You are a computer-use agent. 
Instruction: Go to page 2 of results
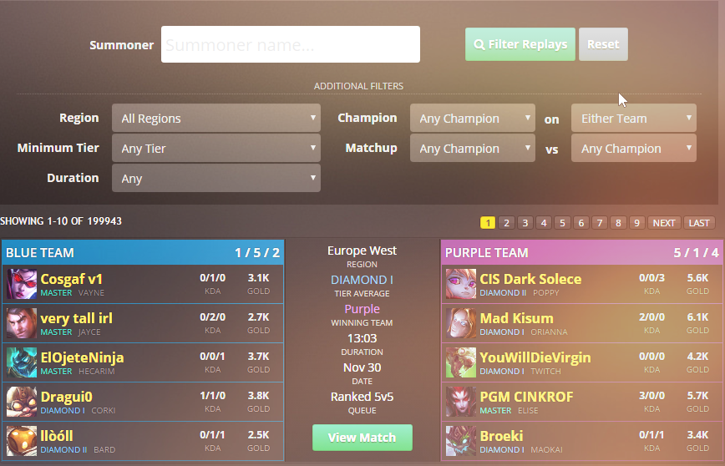506,223
